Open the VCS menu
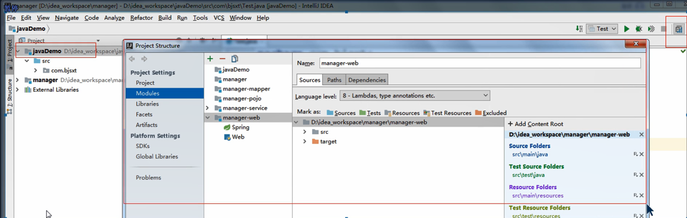Screen dimensions: 687x218 219,18
